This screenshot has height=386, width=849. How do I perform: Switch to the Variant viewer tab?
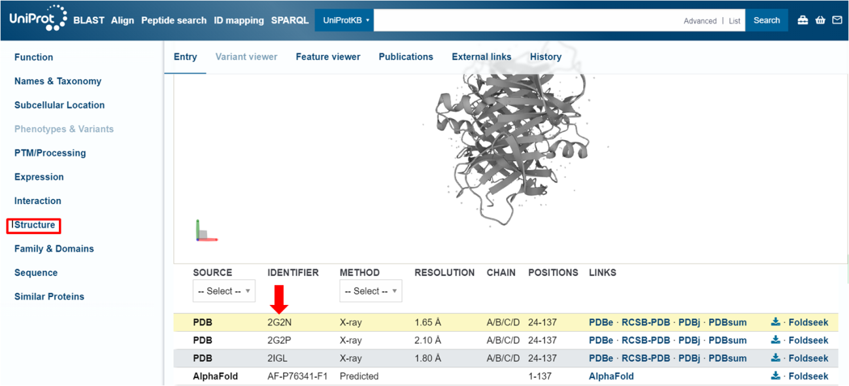[246, 57]
